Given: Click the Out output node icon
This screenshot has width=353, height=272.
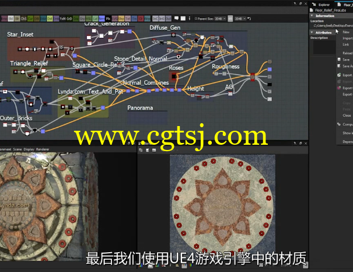Looking at the screenshot, I should pos(169,19).
